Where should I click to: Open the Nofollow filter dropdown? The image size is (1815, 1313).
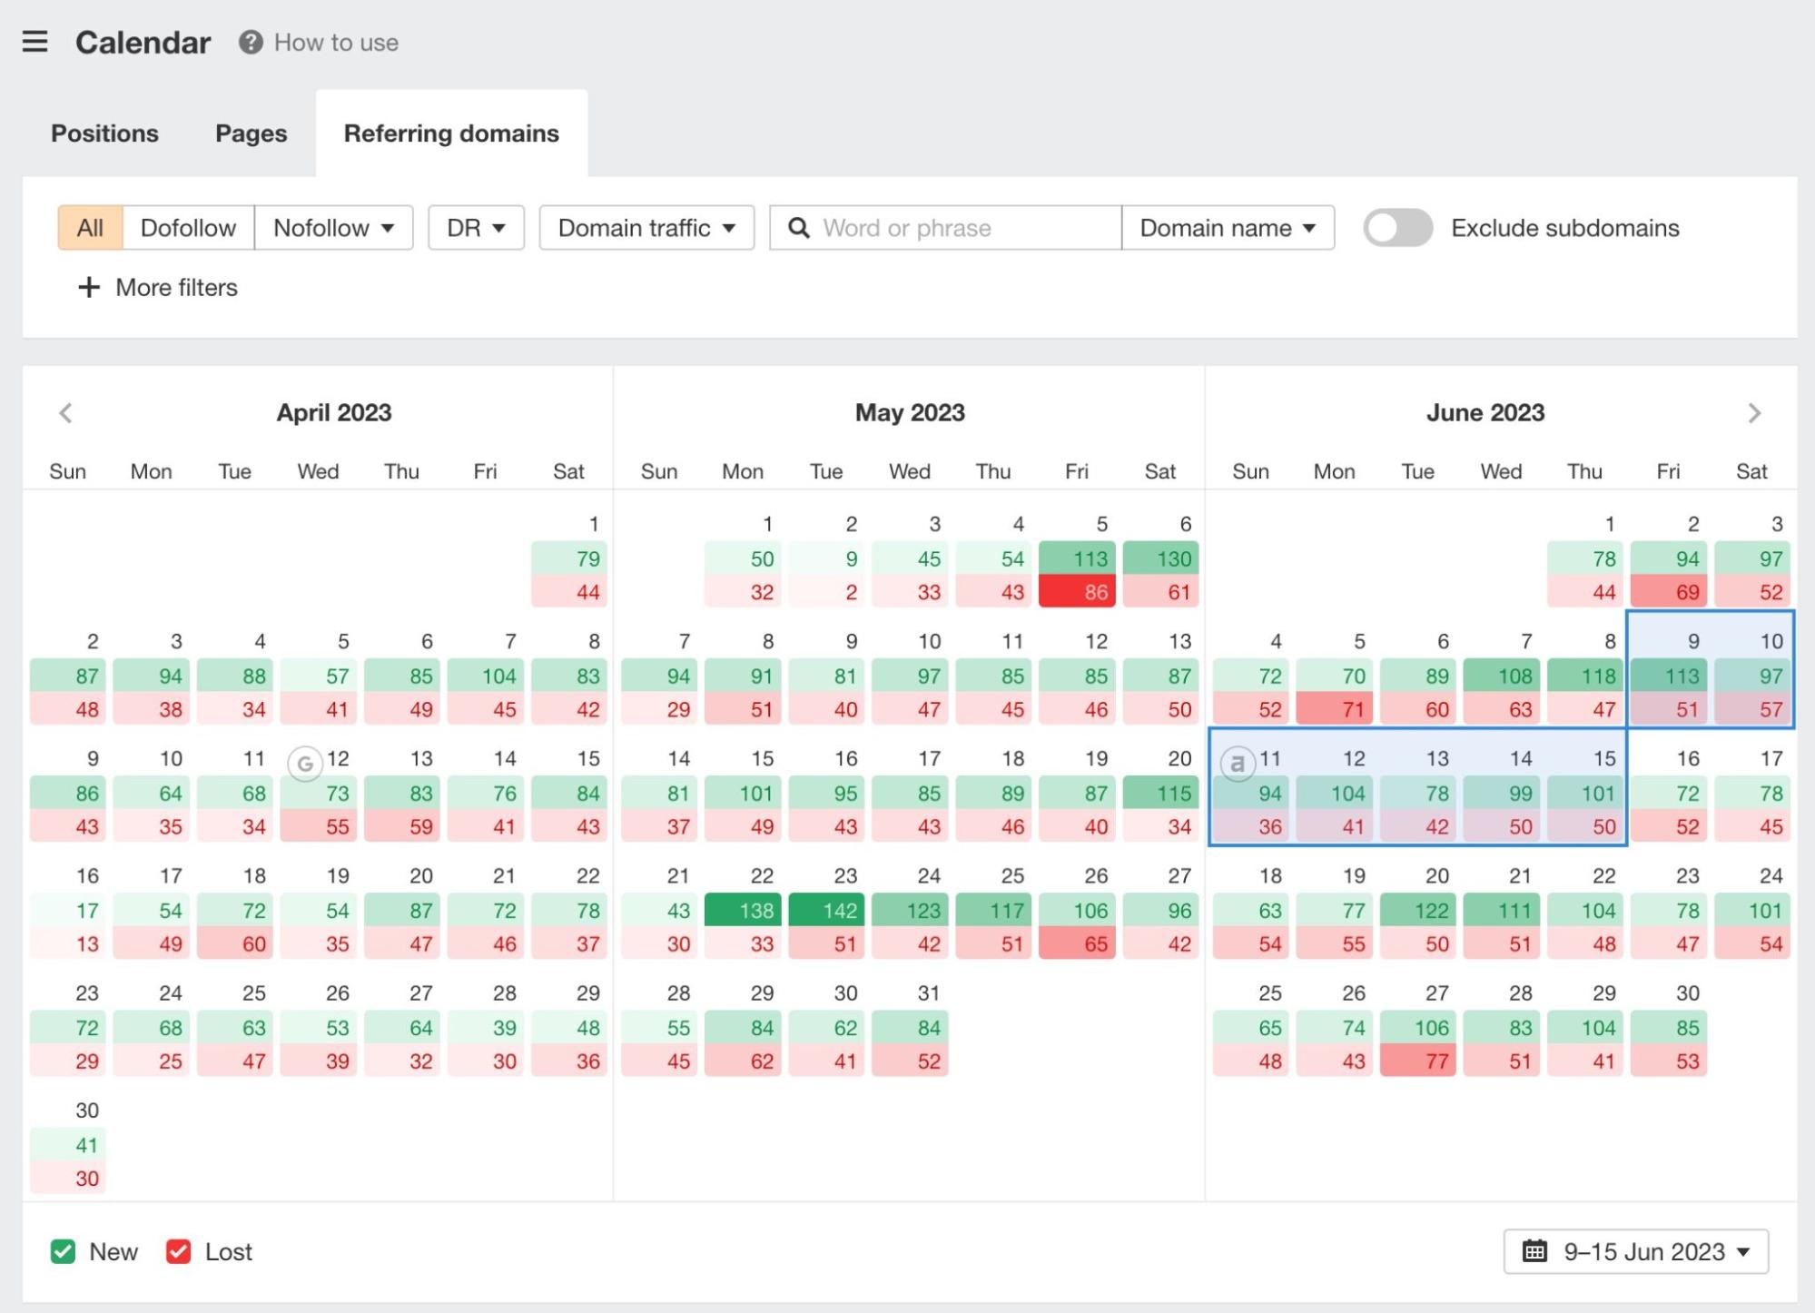(333, 228)
